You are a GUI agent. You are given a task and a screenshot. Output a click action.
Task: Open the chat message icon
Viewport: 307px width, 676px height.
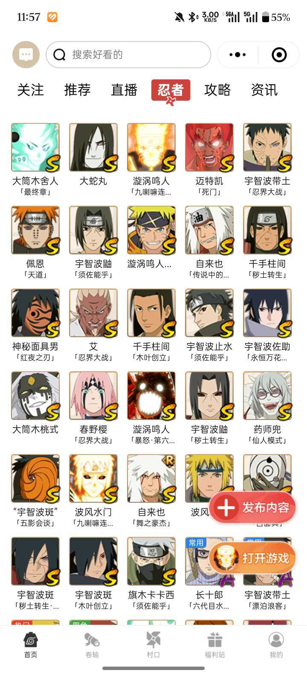(26, 55)
